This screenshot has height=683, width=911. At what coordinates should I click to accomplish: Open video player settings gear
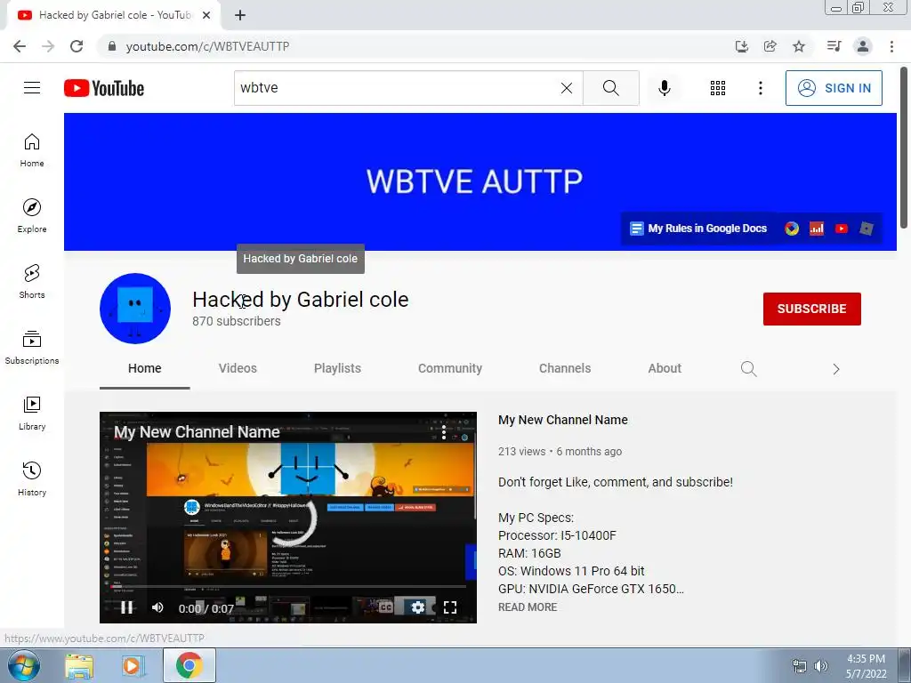[x=418, y=607]
